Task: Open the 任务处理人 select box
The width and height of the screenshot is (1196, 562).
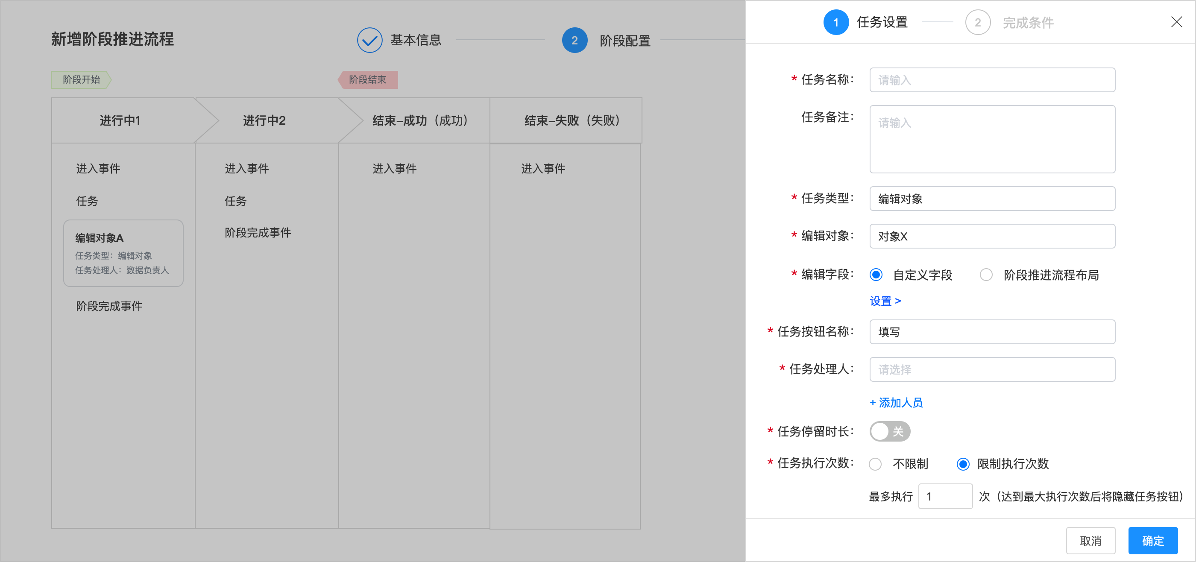Action: click(x=992, y=369)
